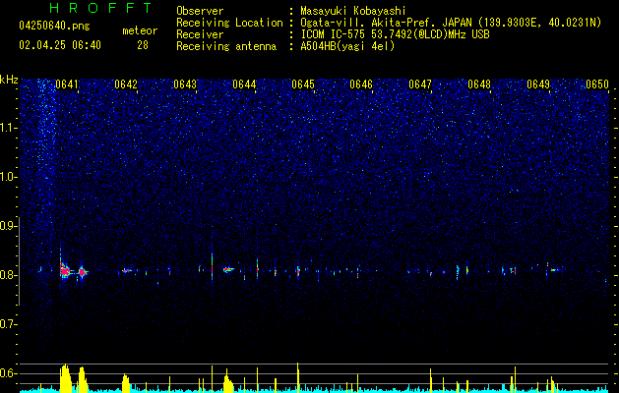Click the date stamp 02.04.25 06:40
This screenshot has width=619, height=393.
click(60, 45)
